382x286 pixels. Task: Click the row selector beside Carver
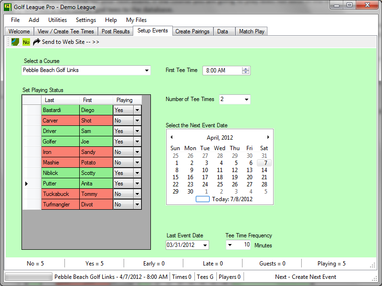pyautogui.click(x=32, y=121)
